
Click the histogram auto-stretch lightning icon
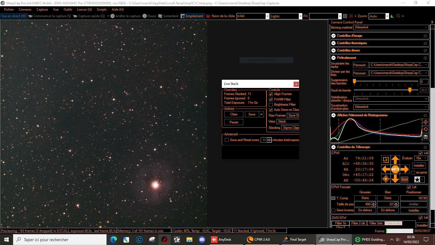pos(425,122)
